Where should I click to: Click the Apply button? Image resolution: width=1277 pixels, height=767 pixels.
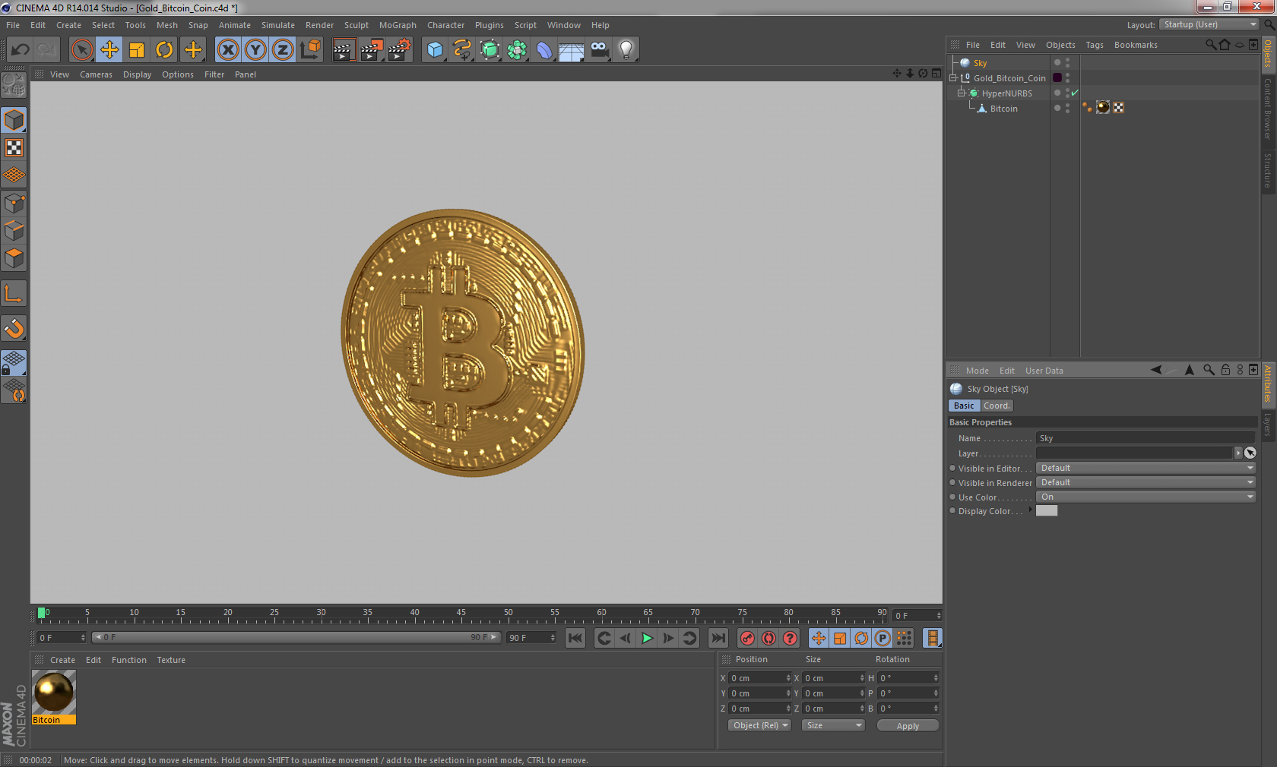[x=908, y=726]
